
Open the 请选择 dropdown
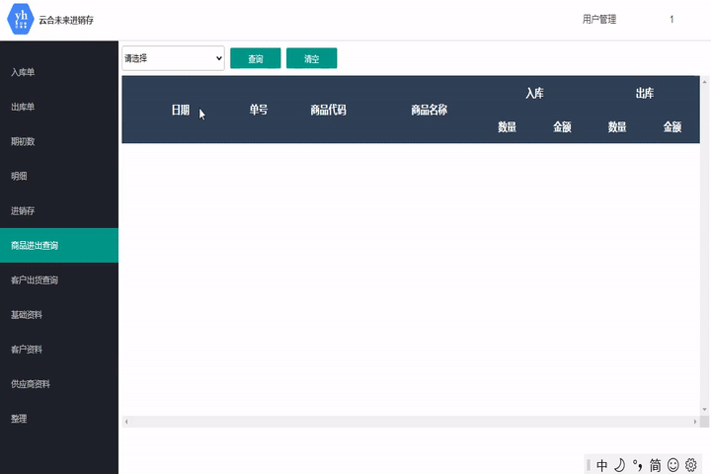174,58
